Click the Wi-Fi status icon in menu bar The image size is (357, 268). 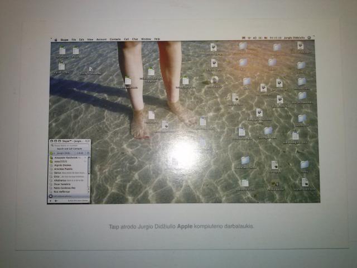click(x=248, y=39)
